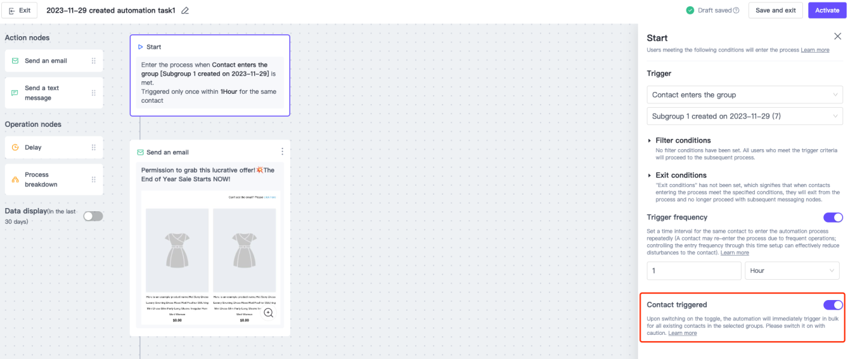Click the Activate button

pos(826,11)
